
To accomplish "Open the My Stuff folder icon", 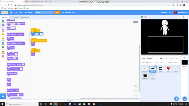I will [x=170, y=12].
